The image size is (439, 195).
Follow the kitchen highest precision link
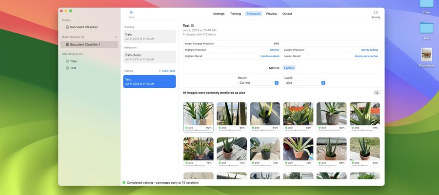pyautogui.click(x=274, y=50)
